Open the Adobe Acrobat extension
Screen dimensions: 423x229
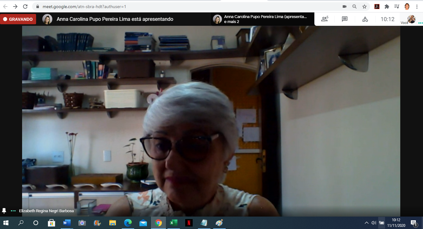(x=377, y=7)
